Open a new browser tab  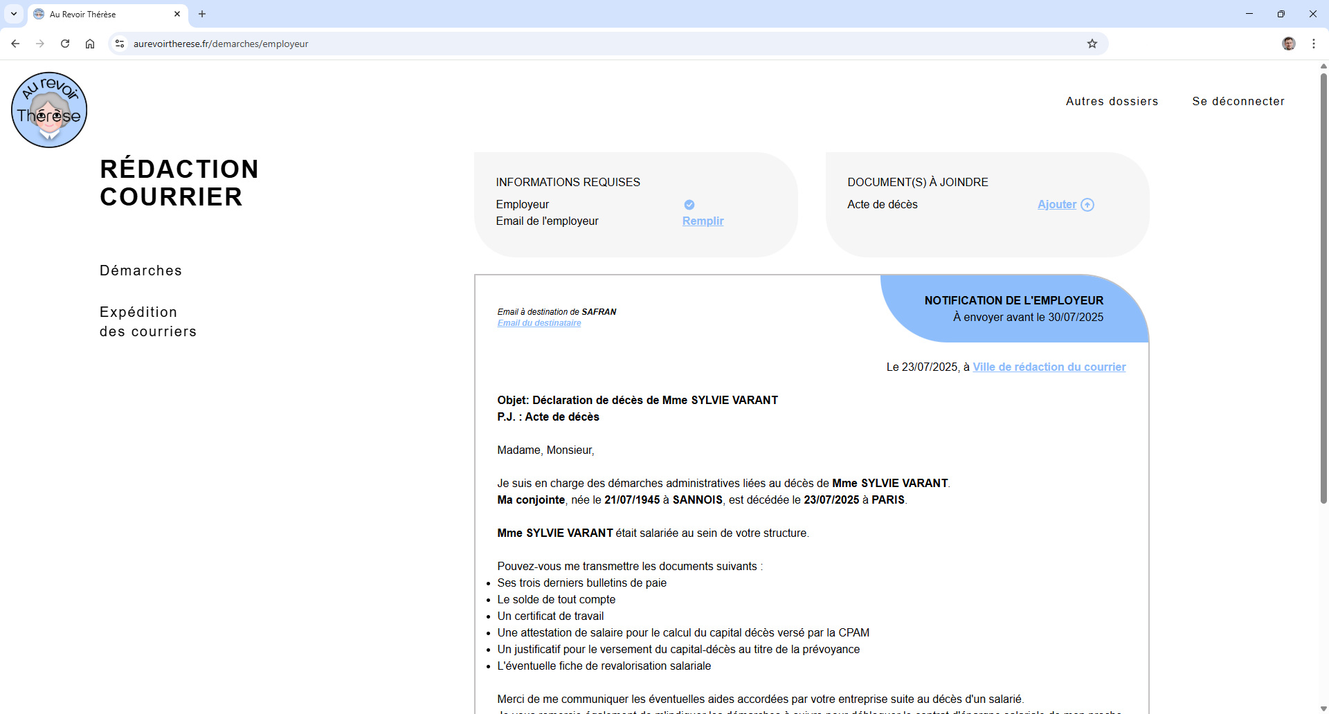[x=201, y=14]
